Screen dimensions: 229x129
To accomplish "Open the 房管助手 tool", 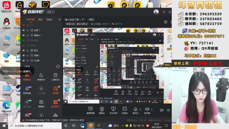I will tap(41, 77).
